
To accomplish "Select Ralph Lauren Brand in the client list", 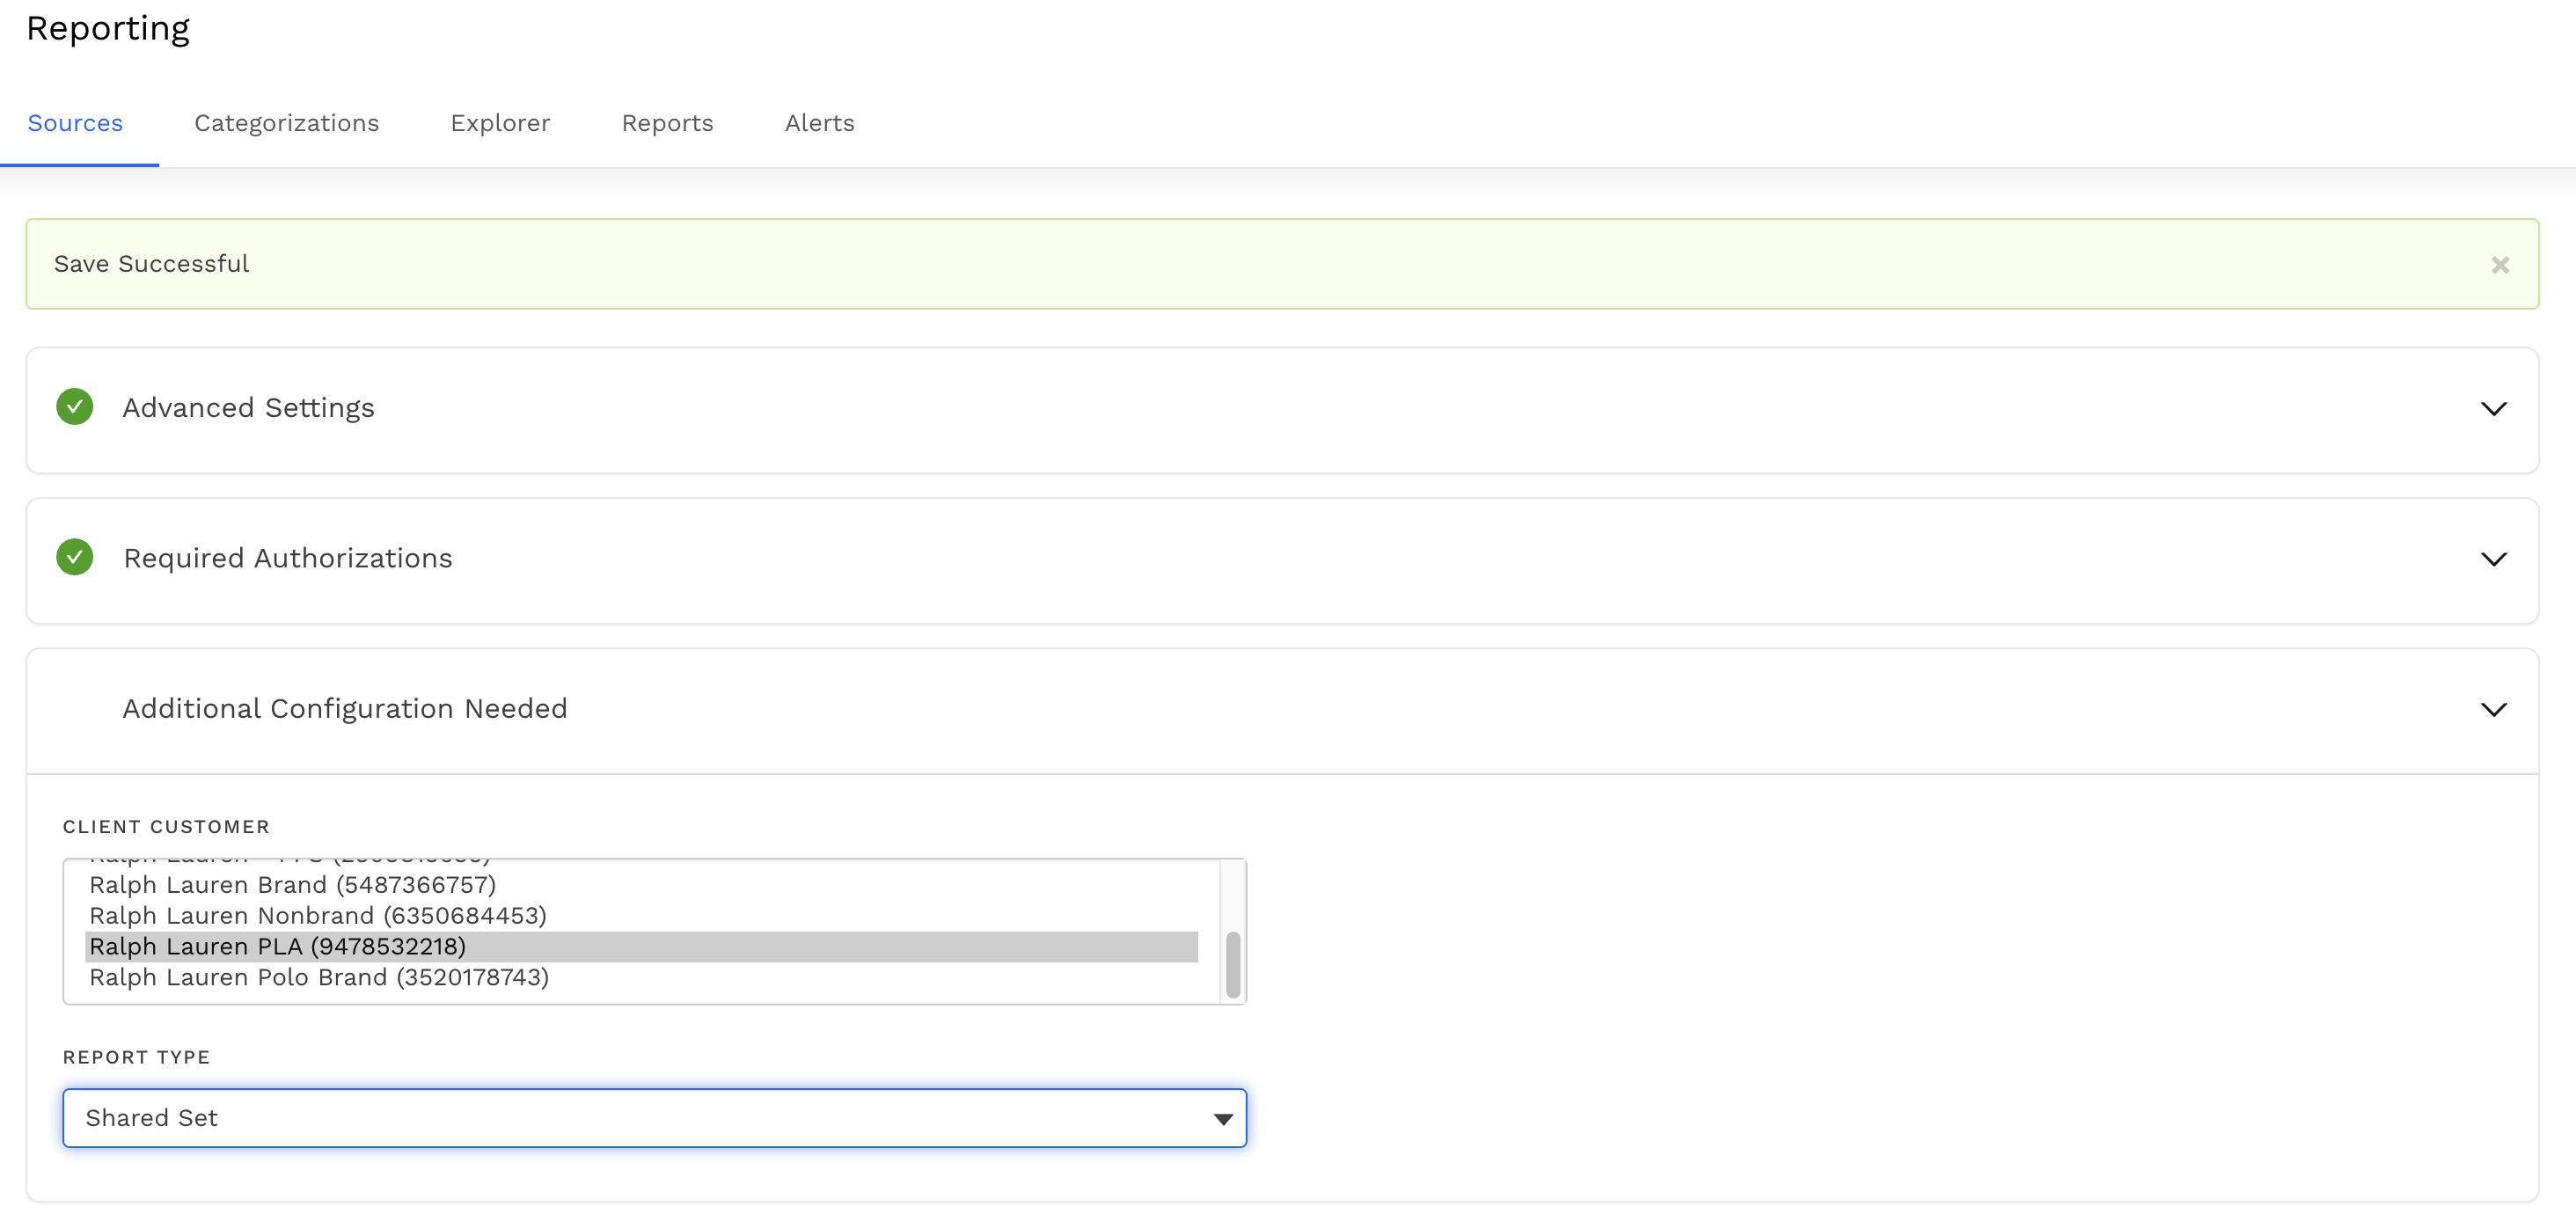I will click(x=292, y=884).
